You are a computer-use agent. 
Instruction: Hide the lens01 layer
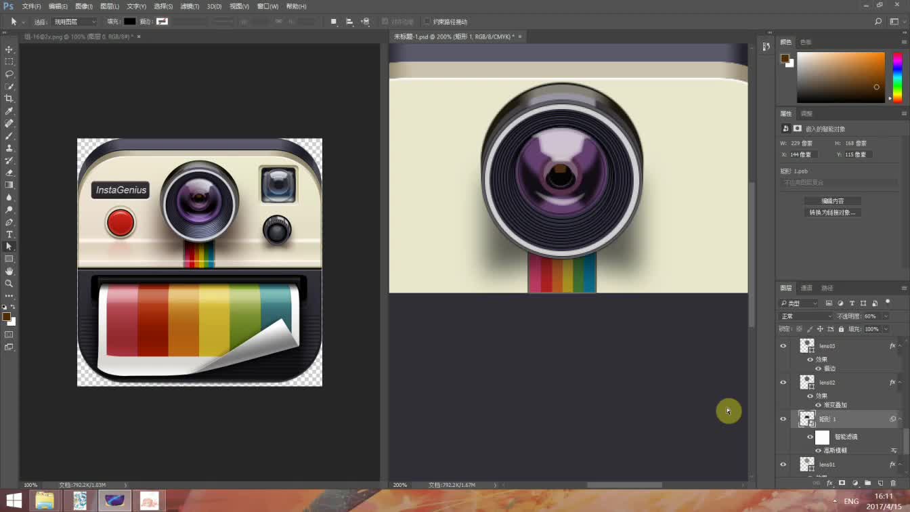[x=783, y=465]
